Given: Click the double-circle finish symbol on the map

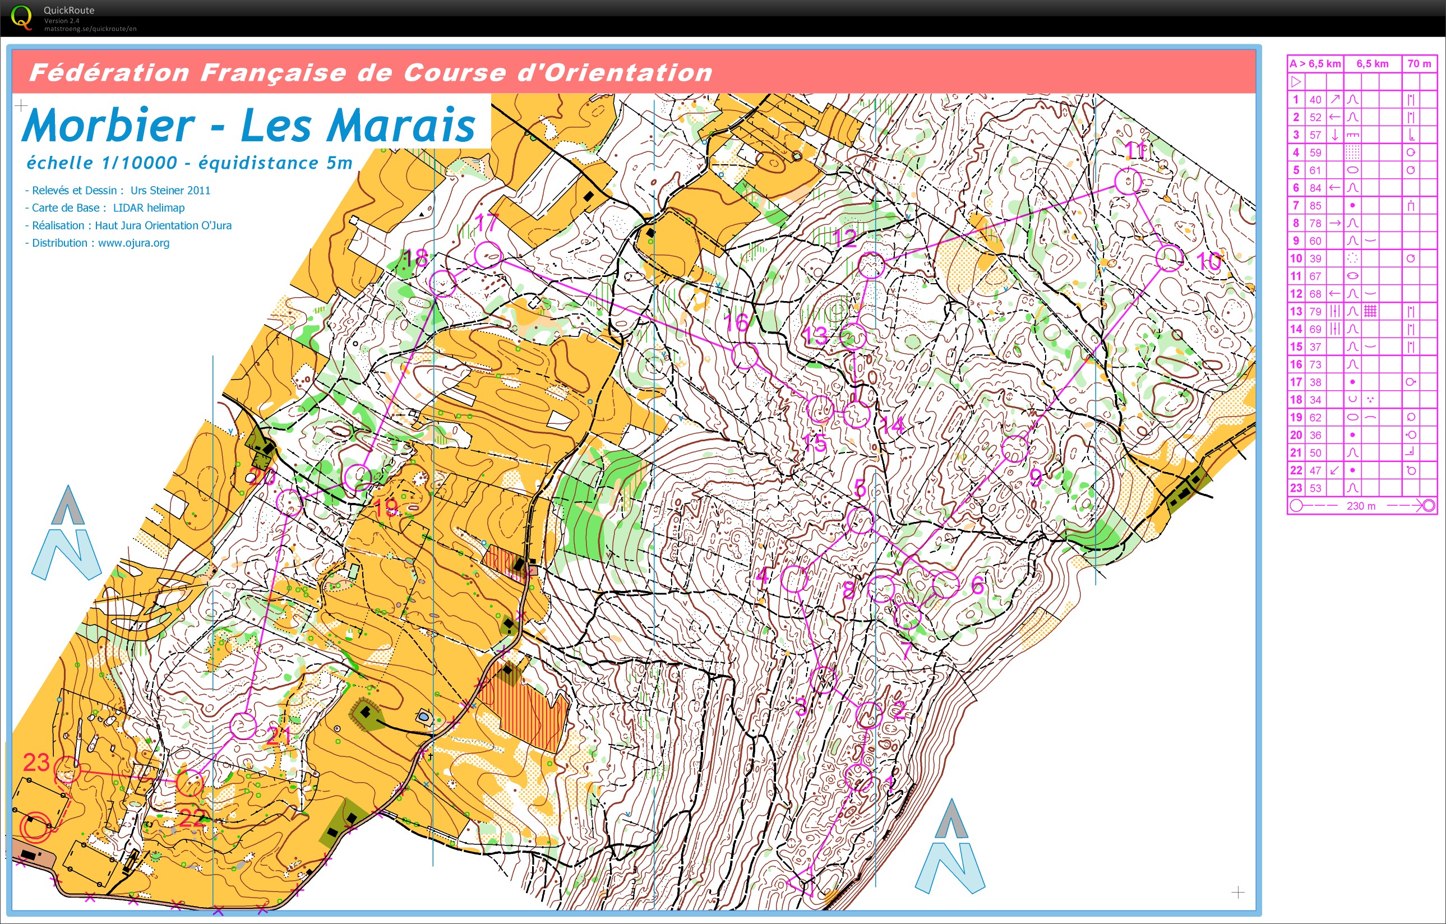Looking at the screenshot, I should pyautogui.click(x=35, y=827).
